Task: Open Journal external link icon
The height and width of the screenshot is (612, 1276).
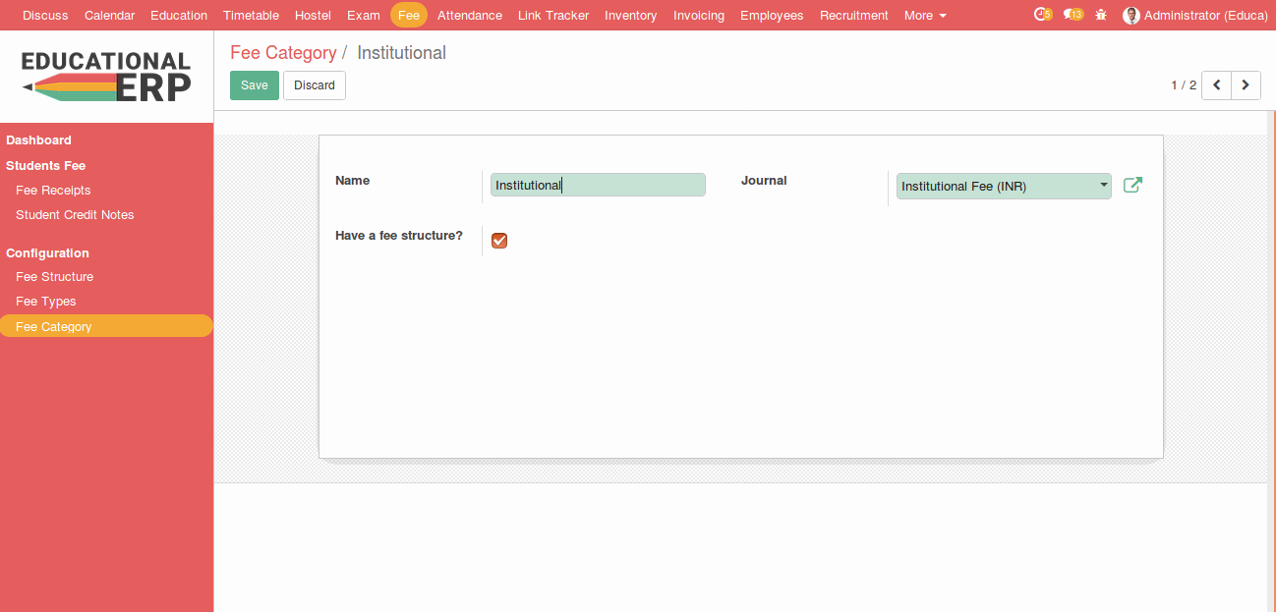Action: 1132,185
